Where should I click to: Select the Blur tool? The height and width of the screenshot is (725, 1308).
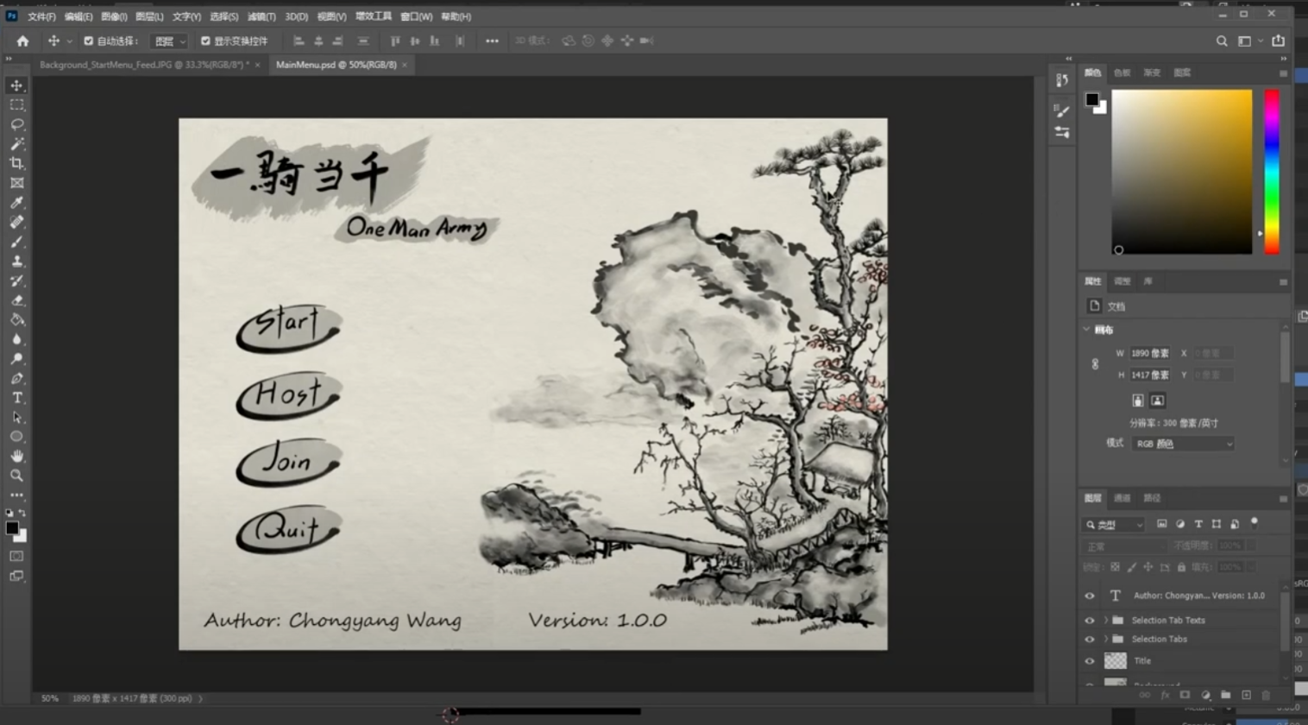click(16, 339)
